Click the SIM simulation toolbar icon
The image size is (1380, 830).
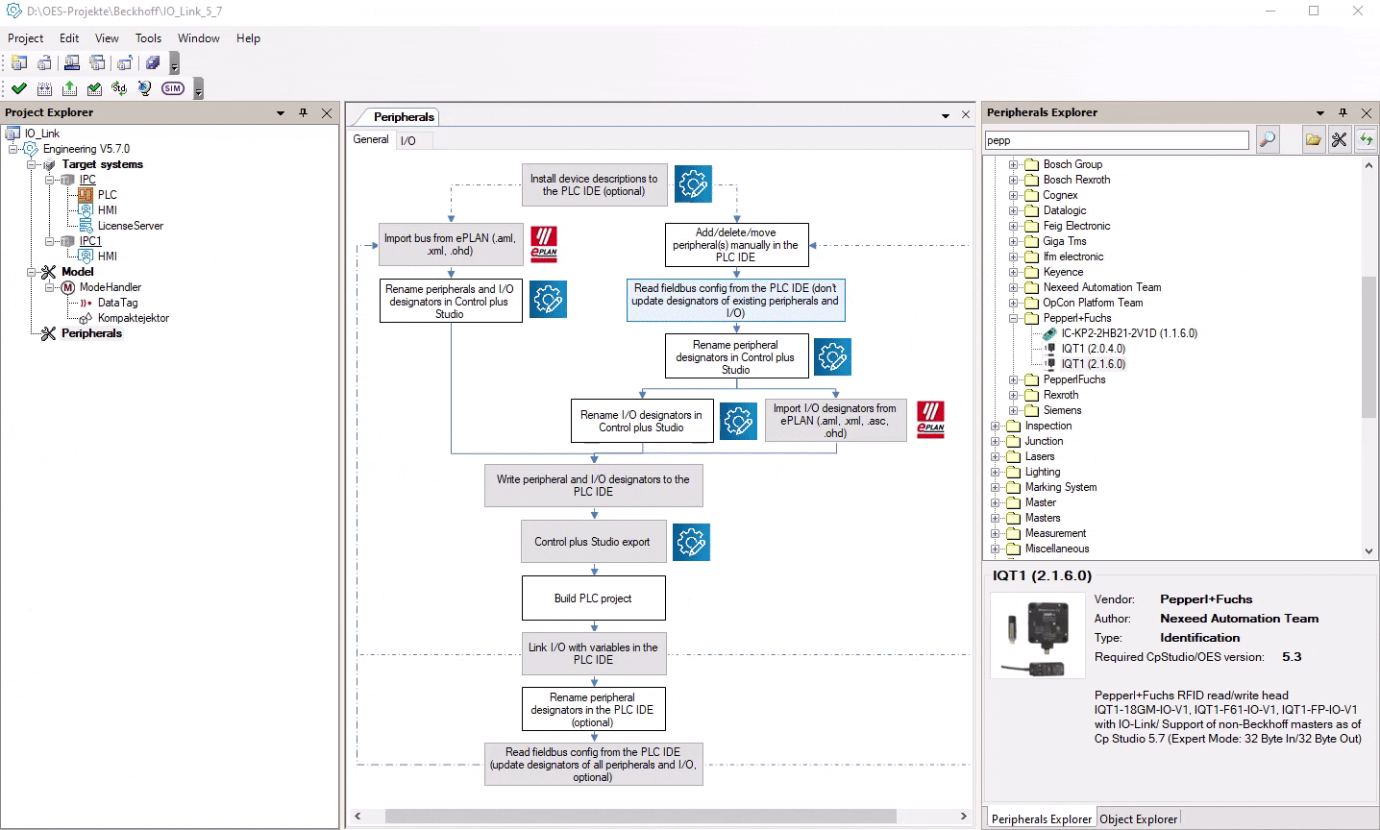point(173,88)
